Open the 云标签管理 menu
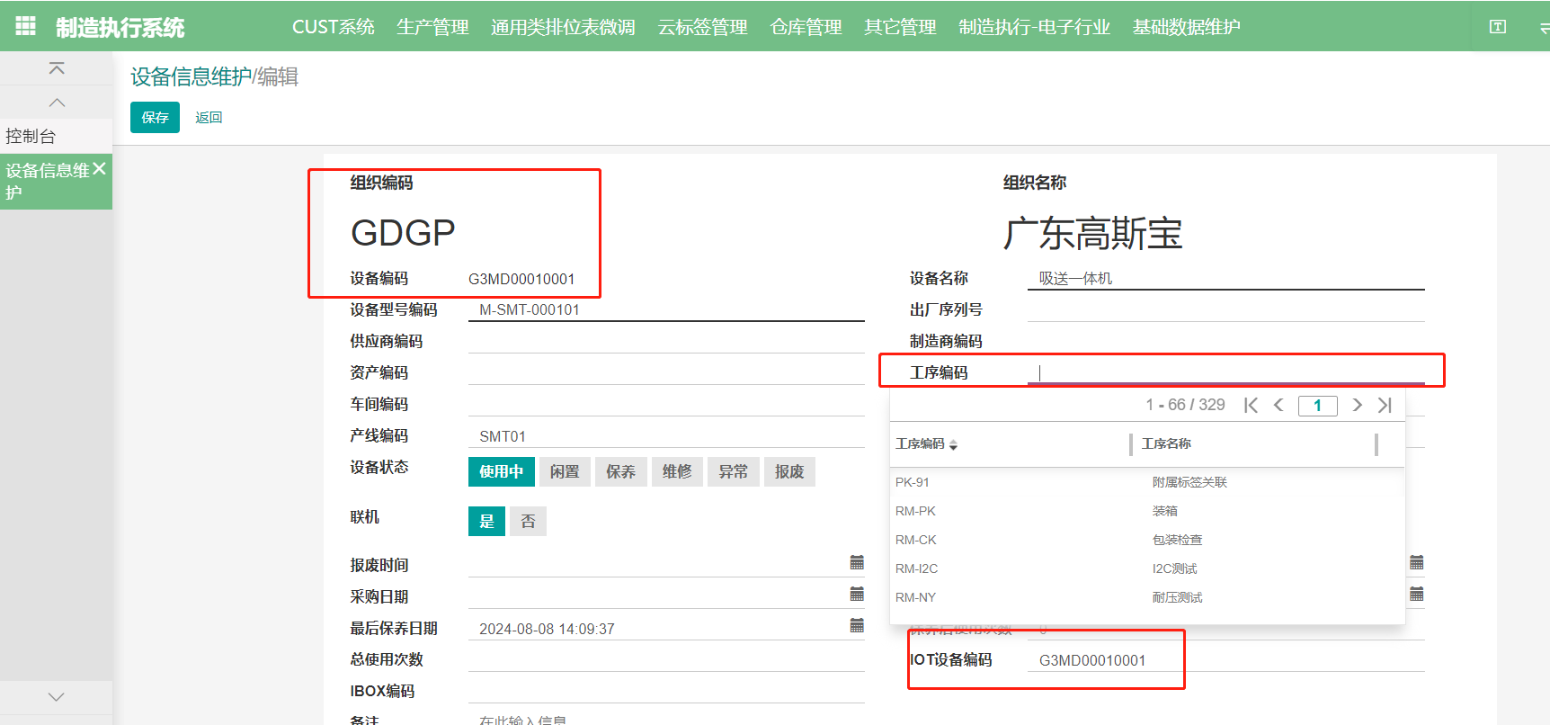The image size is (1550, 725). click(702, 27)
